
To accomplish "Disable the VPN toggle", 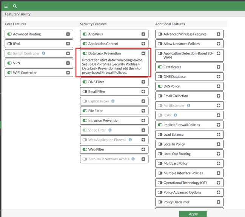I will pos(9,63).
